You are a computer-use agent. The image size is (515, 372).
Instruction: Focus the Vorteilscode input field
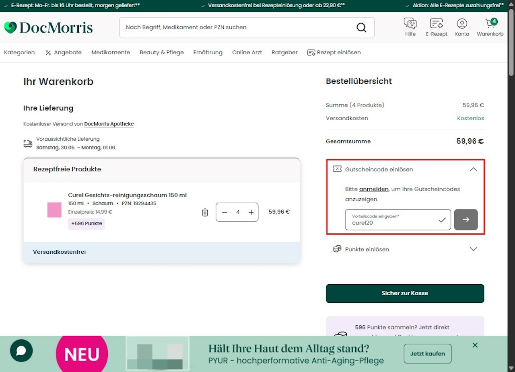click(398, 220)
